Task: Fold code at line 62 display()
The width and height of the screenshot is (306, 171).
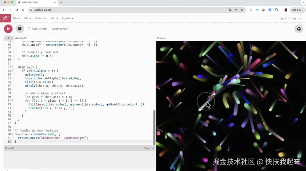Action: (x=12, y=67)
